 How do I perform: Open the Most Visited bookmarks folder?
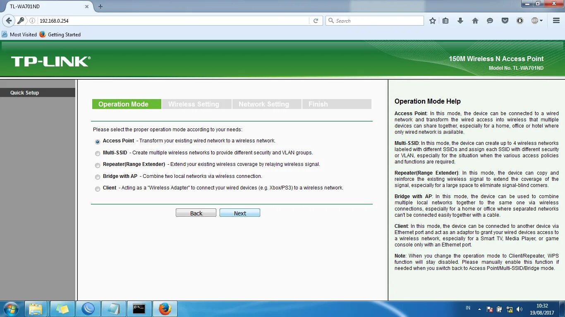click(19, 34)
